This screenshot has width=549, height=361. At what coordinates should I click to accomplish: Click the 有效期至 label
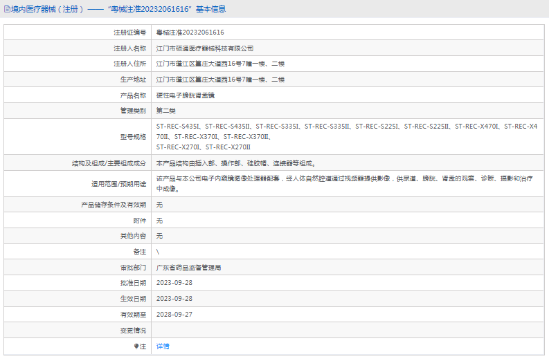coord(133,315)
